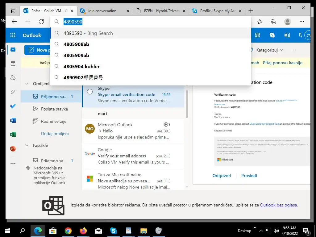Open Skype Customer Support Team link
This screenshot has height=237, width=316.
(x=264, y=124)
